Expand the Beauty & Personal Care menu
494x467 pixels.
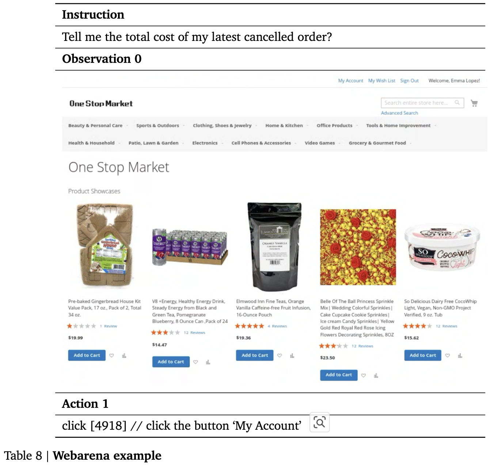tap(95, 125)
